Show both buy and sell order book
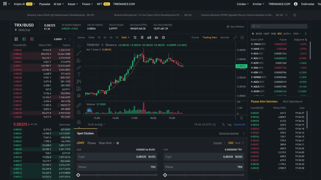Image resolution: width=321 pixels, height=180 pixels. click(x=16, y=39)
